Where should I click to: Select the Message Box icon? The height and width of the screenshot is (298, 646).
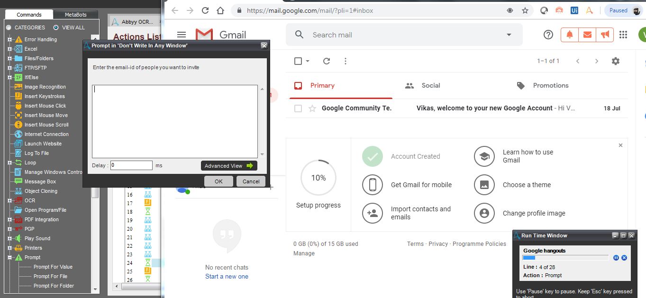tap(18, 181)
